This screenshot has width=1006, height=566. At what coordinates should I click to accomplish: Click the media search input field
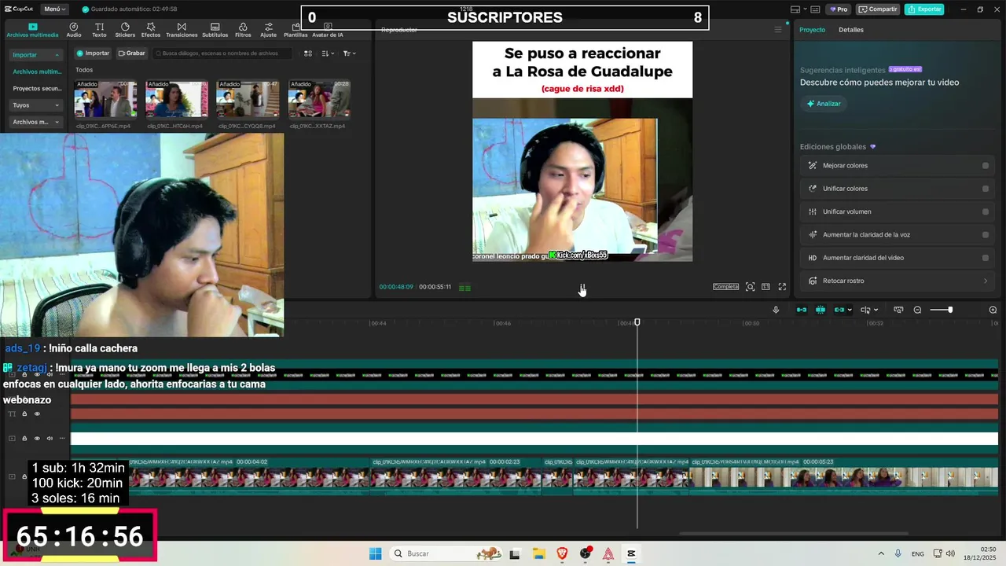(222, 53)
